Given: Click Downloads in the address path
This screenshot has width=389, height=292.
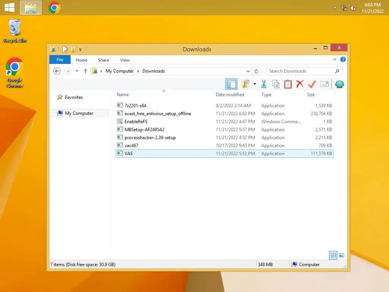Looking at the screenshot, I should [x=153, y=71].
